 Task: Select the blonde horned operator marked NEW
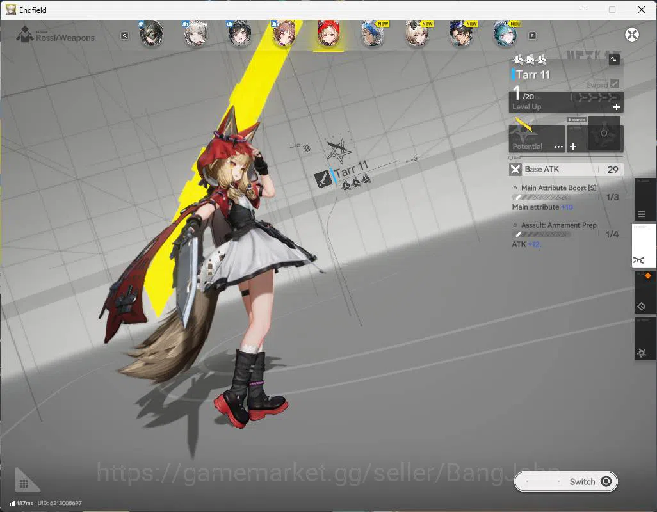pos(417,33)
